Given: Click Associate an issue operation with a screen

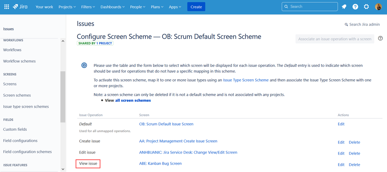Looking at the screenshot, I should 335,39.
